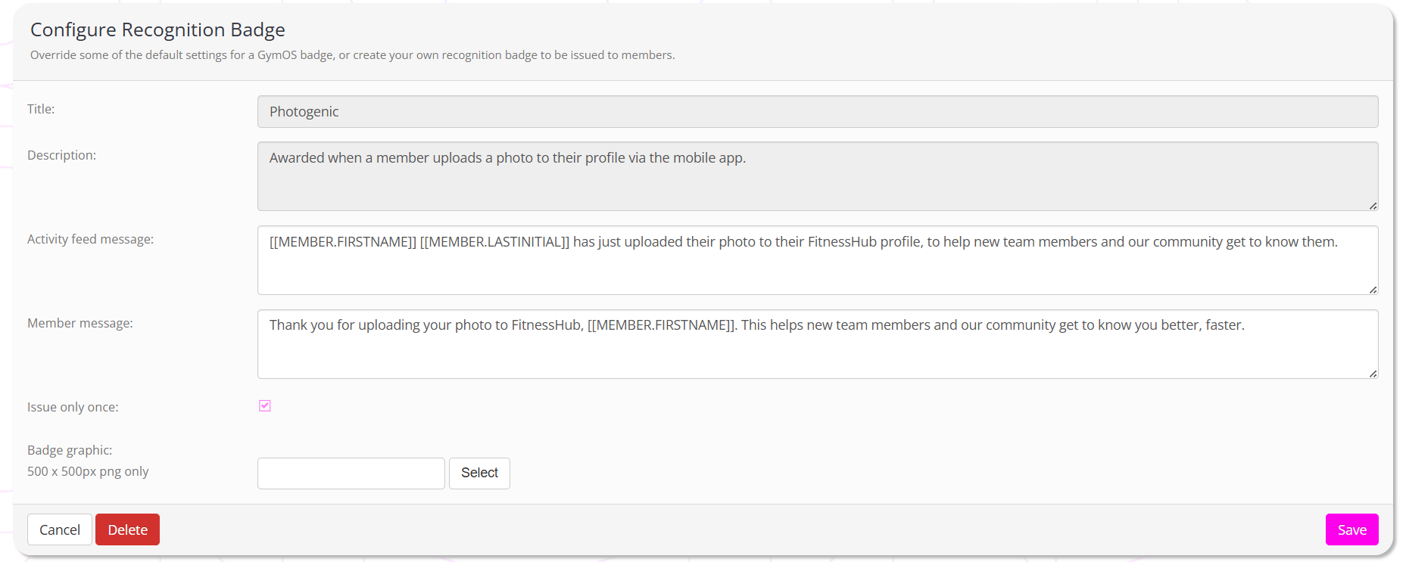Click inside the Member message text area

click(817, 344)
